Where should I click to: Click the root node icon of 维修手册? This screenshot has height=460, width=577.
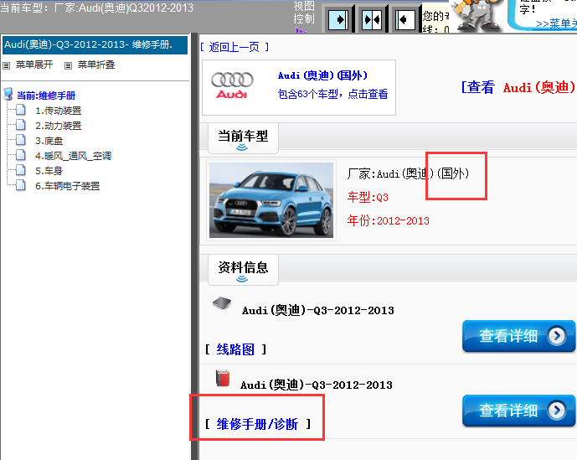pyautogui.click(x=8, y=95)
